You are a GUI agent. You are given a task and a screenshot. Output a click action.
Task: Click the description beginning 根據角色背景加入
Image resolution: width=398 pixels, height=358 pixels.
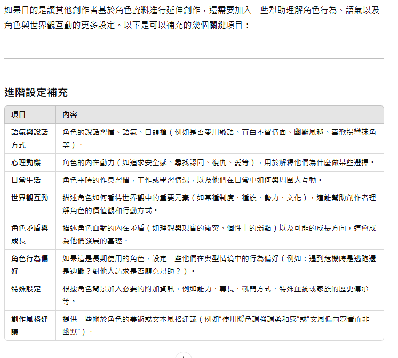pos(216,295)
